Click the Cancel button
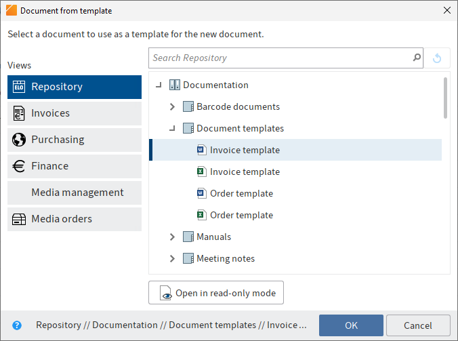The width and height of the screenshot is (458, 341). point(418,325)
